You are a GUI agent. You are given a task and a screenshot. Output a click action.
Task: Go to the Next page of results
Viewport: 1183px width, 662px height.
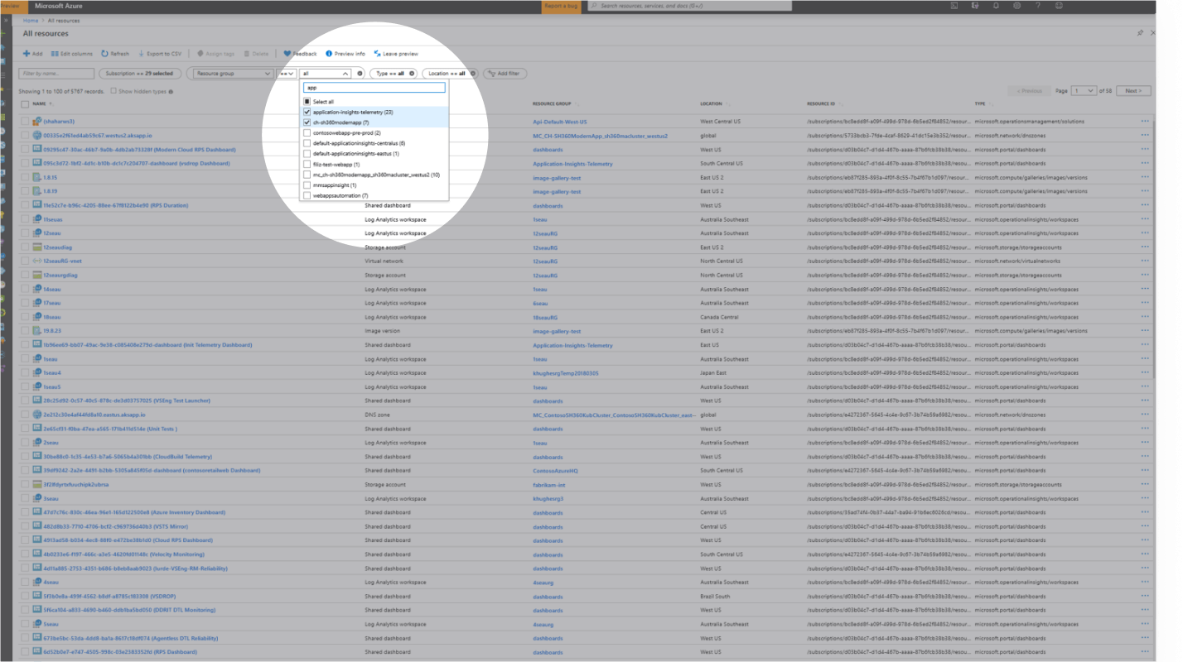click(x=1133, y=91)
